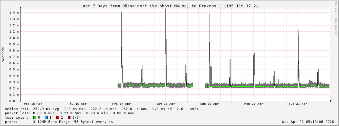This screenshot has height=126, width=339.
Task: Click the median rtt statistics line
Action: 101,109
